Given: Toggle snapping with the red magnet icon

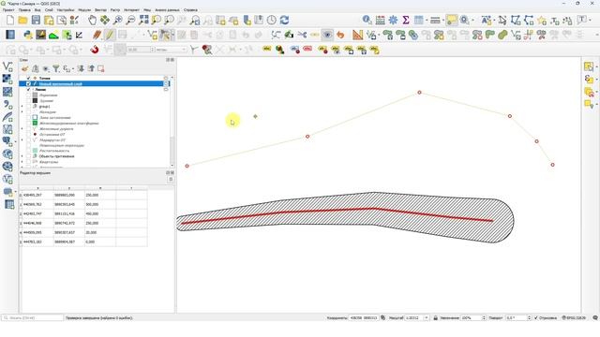Looking at the screenshot, I should point(94,50).
